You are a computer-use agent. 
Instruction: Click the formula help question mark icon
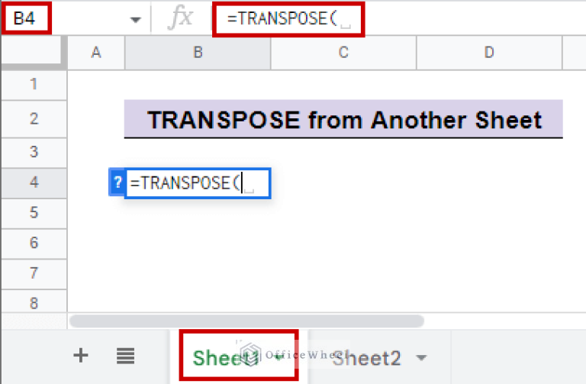pyautogui.click(x=118, y=183)
